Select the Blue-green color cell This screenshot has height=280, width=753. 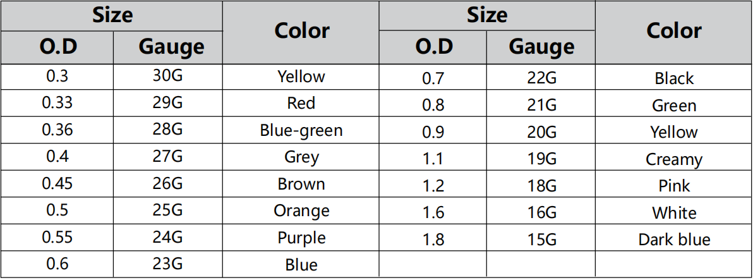tap(301, 130)
